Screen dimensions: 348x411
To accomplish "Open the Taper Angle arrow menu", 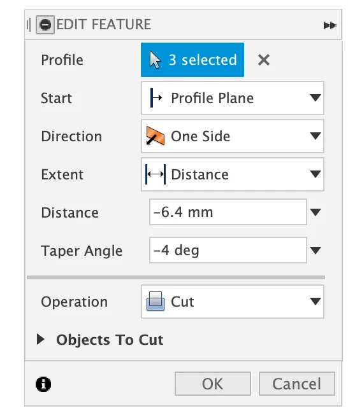I will pos(315,250).
